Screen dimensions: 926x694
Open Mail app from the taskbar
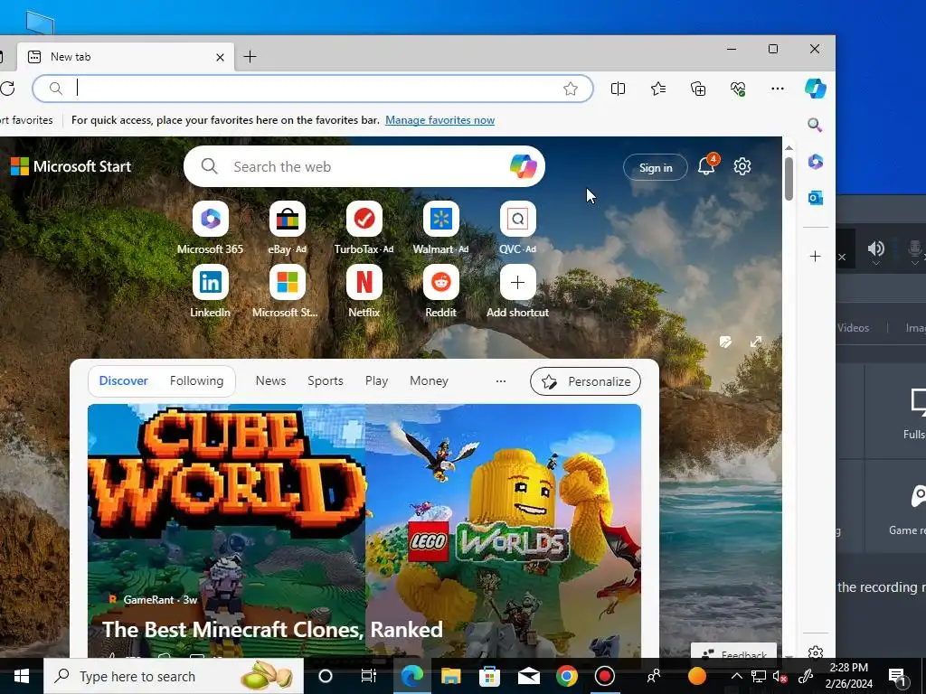point(528,676)
